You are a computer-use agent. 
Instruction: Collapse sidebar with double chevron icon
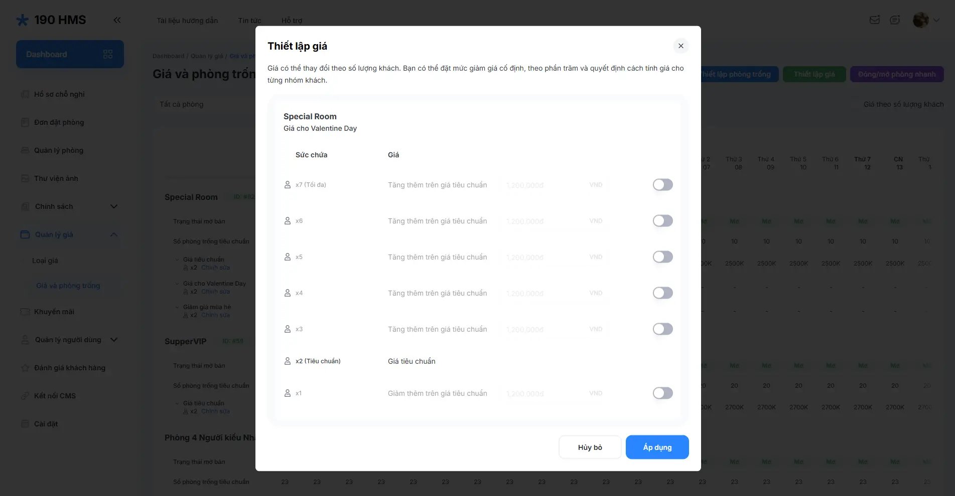click(117, 20)
